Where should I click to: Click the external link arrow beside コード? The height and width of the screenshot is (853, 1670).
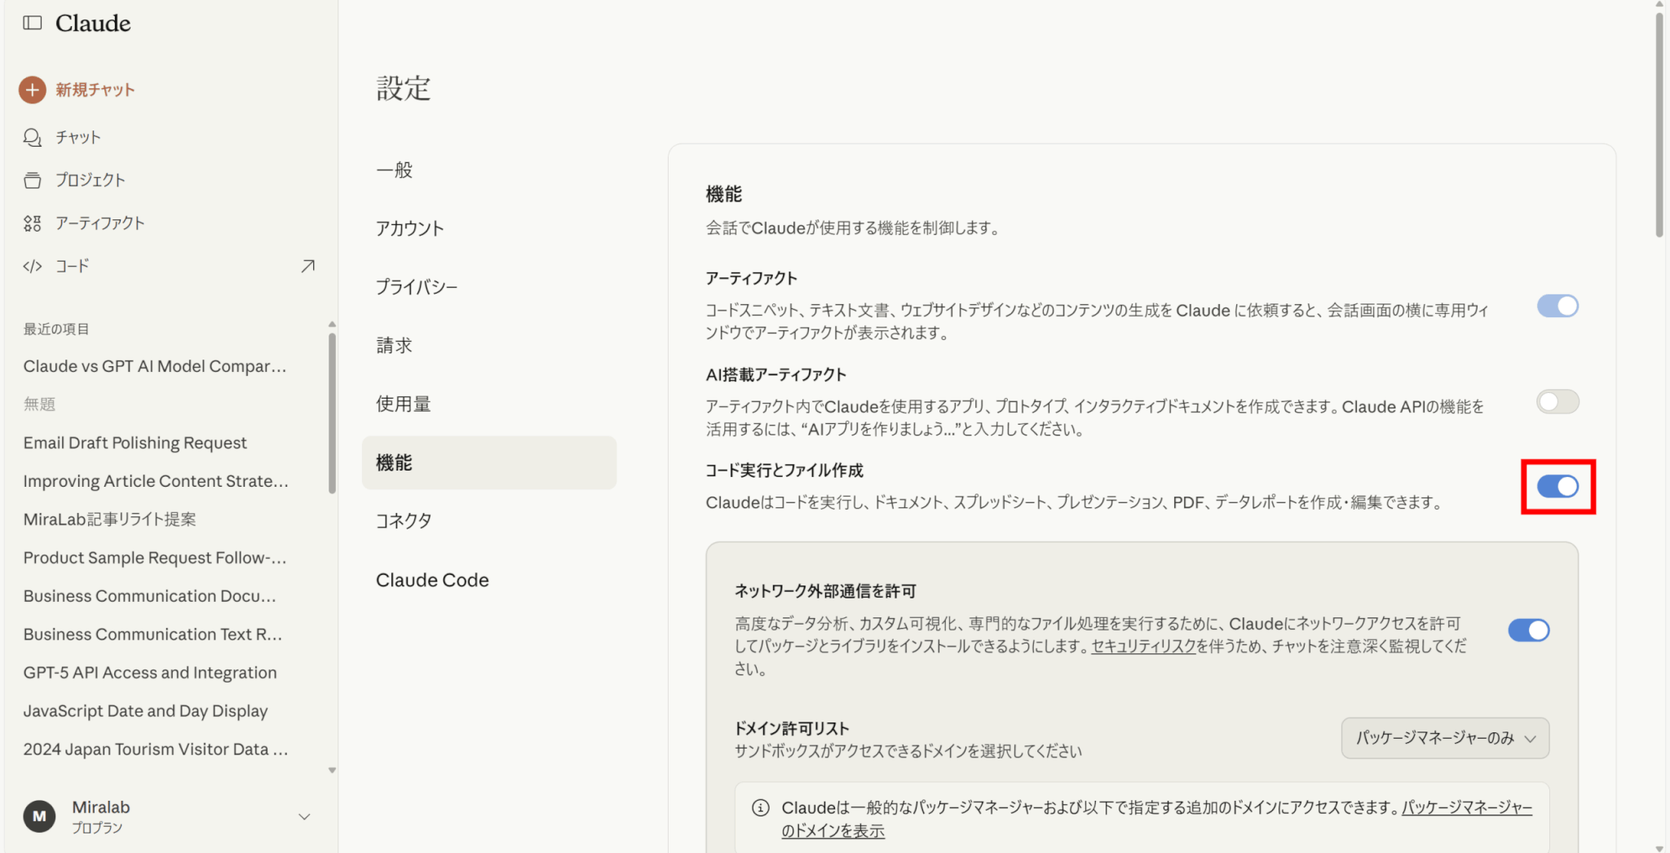[x=307, y=267]
